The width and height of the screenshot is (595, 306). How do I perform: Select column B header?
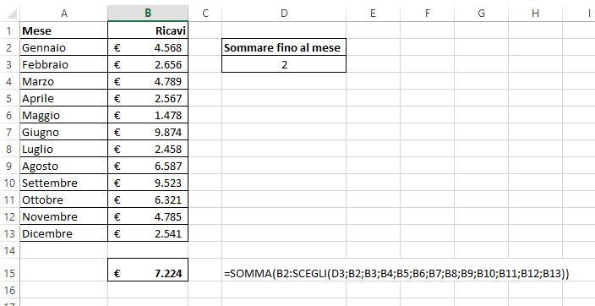click(148, 13)
